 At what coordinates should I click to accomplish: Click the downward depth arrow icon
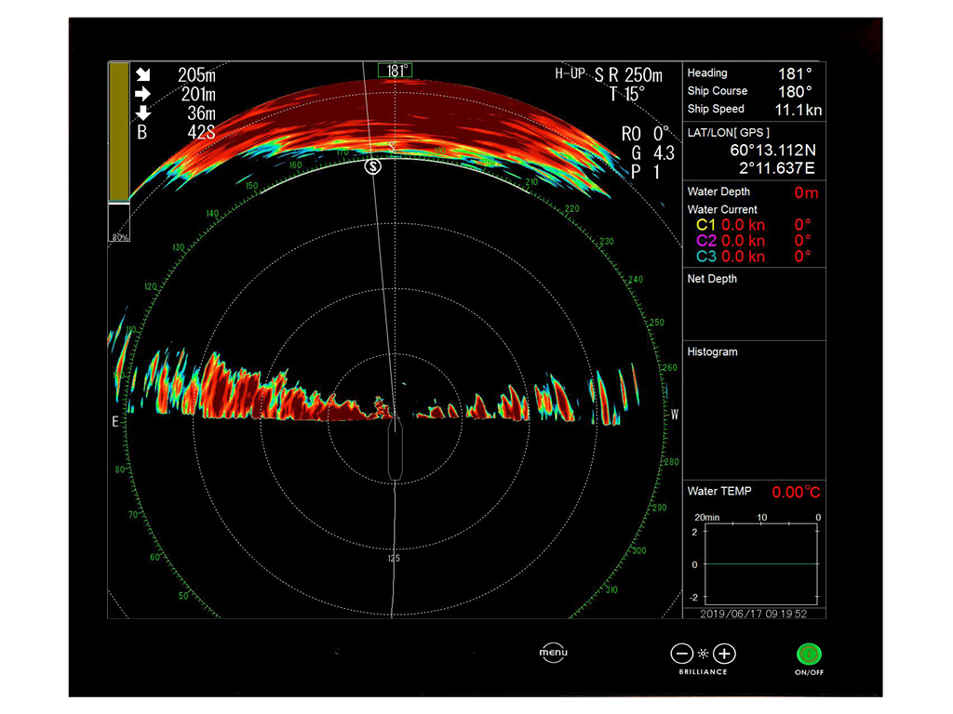tap(142, 113)
